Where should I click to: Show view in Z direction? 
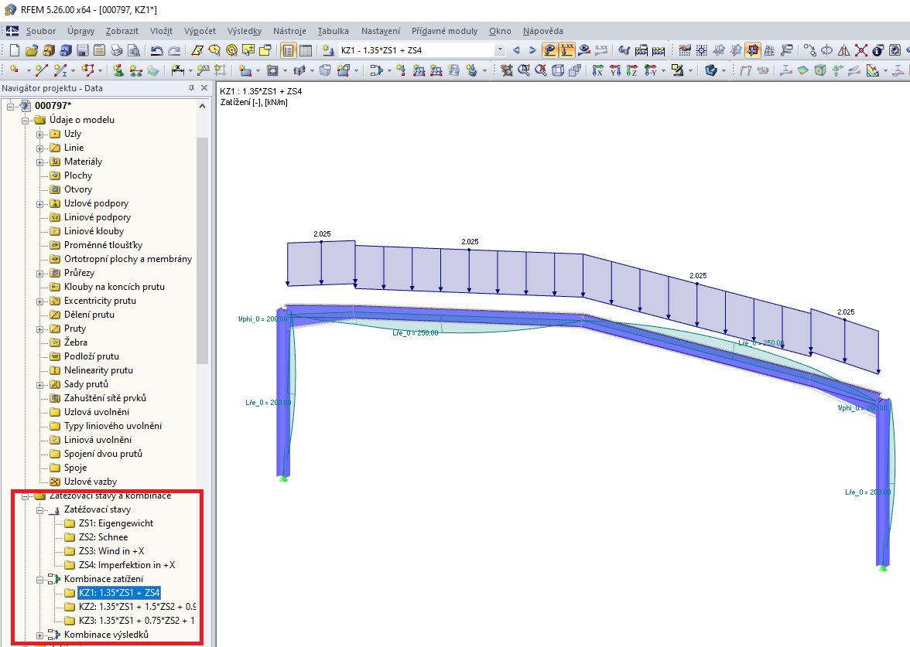point(633,71)
